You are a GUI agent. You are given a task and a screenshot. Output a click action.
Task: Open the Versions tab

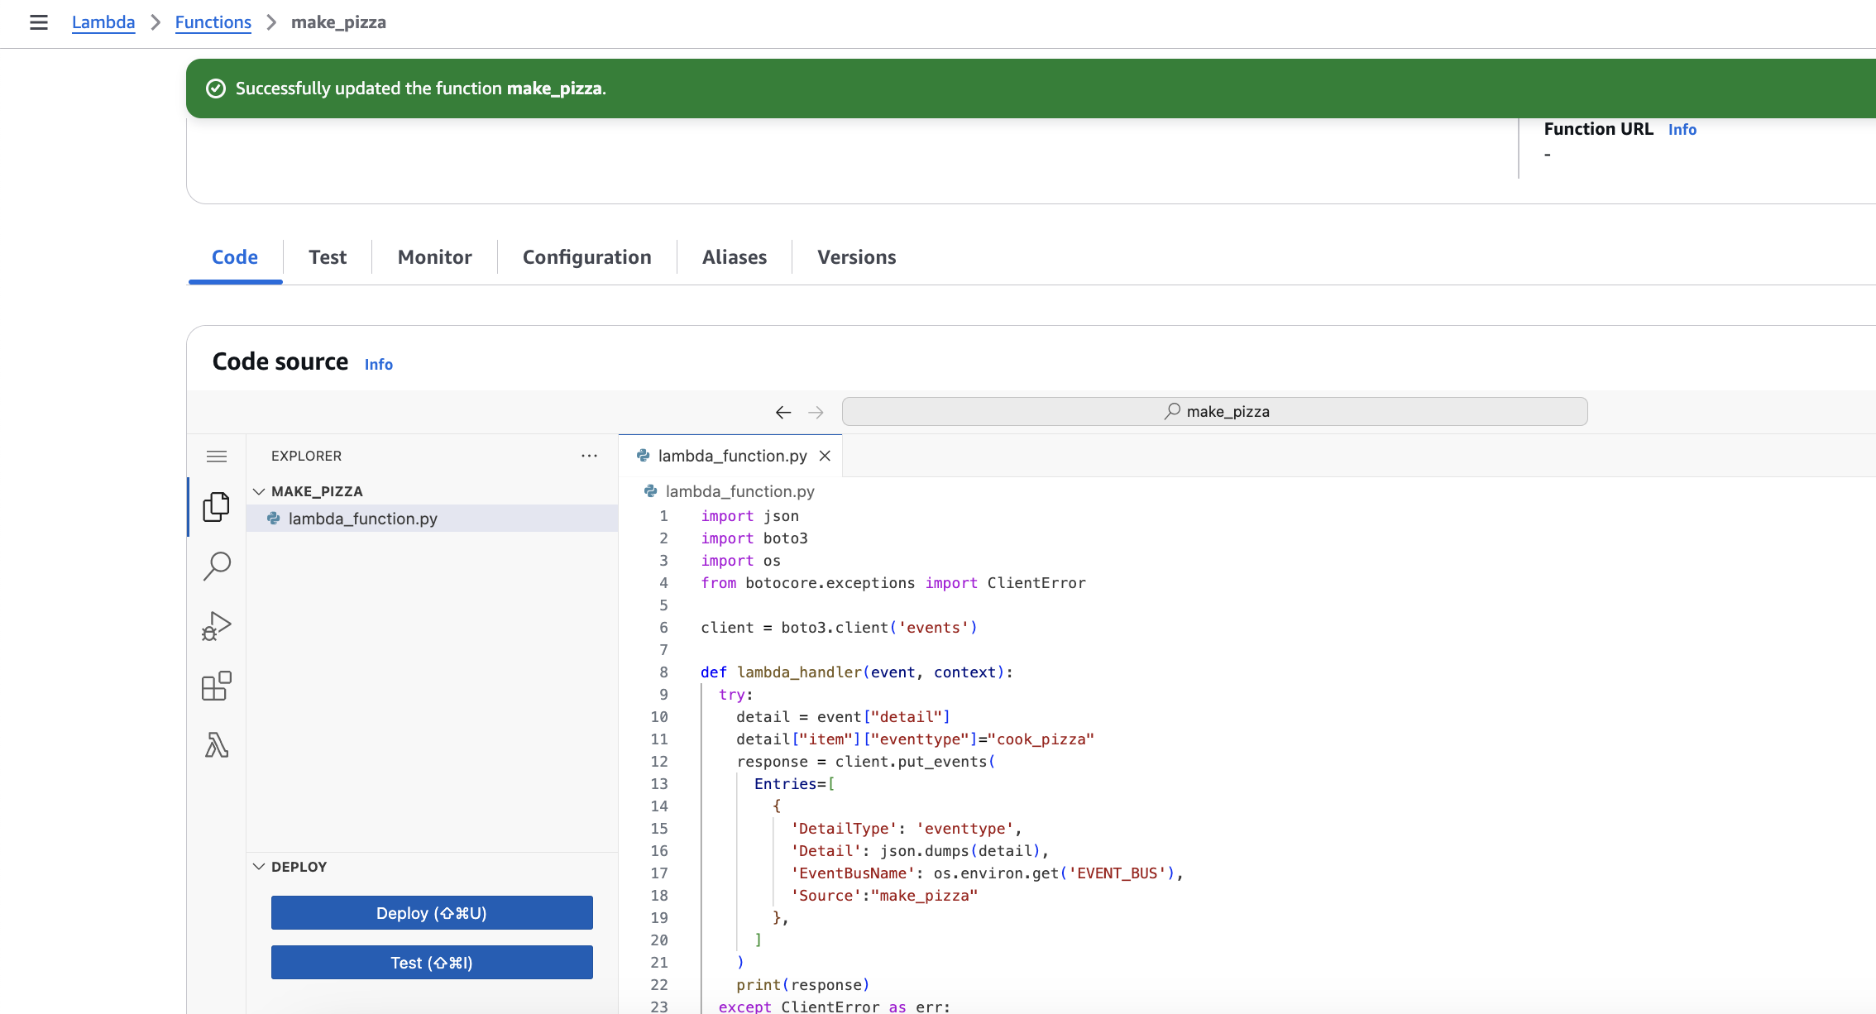point(857,257)
